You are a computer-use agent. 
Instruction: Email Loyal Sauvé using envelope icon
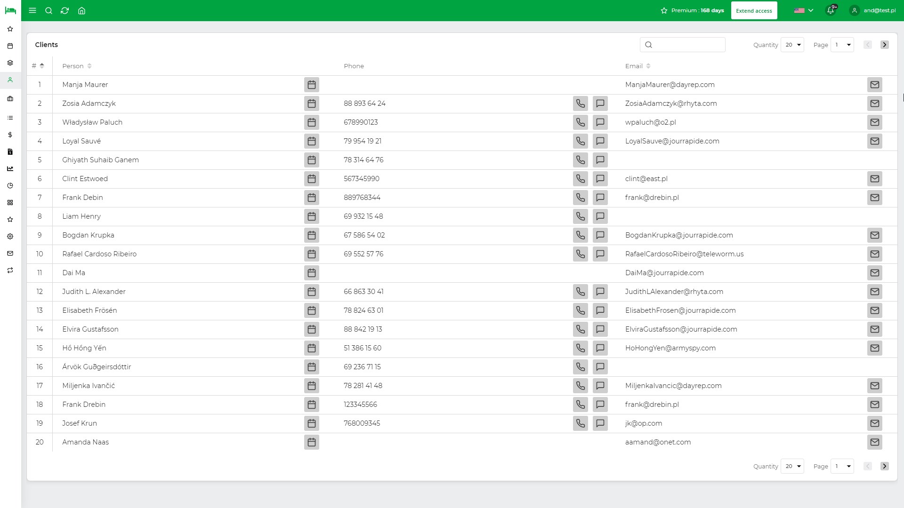pos(874,141)
